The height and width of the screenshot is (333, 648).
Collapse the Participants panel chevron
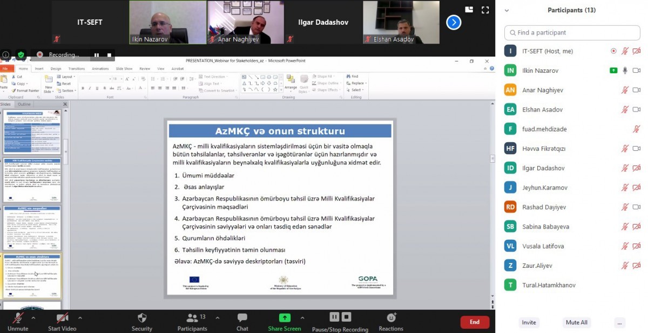[507, 10]
